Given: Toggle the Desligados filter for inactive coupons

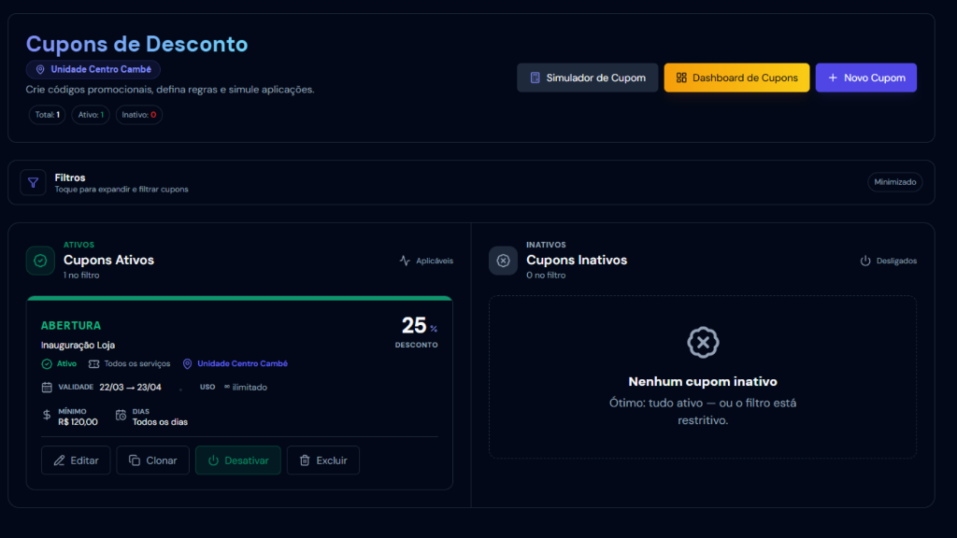Looking at the screenshot, I should pos(888,261).
